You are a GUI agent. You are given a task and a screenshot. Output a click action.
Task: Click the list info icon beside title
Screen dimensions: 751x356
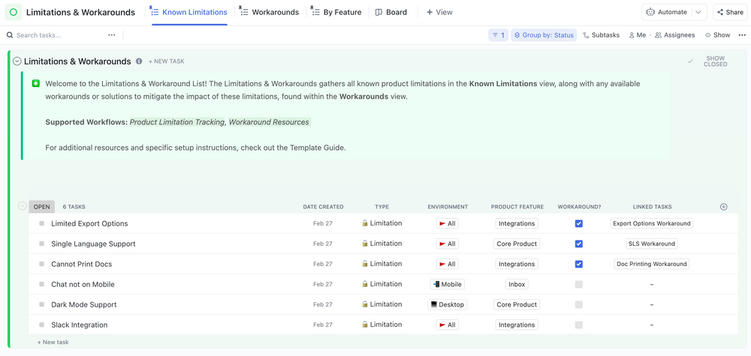pyautogui.click(x=139, y=61)
